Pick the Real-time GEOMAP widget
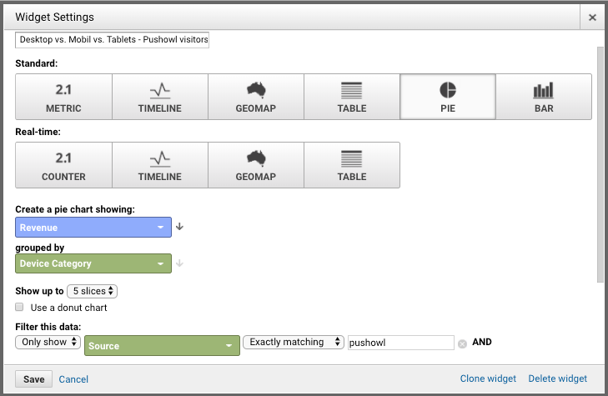This screenshot has height=396, width=608. tap(256, 165)
